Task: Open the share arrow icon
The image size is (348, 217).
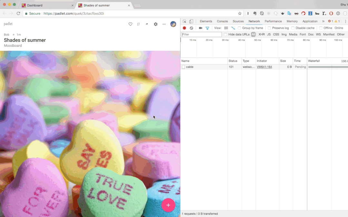Action: pyautogui.click(x=147, y=24)
